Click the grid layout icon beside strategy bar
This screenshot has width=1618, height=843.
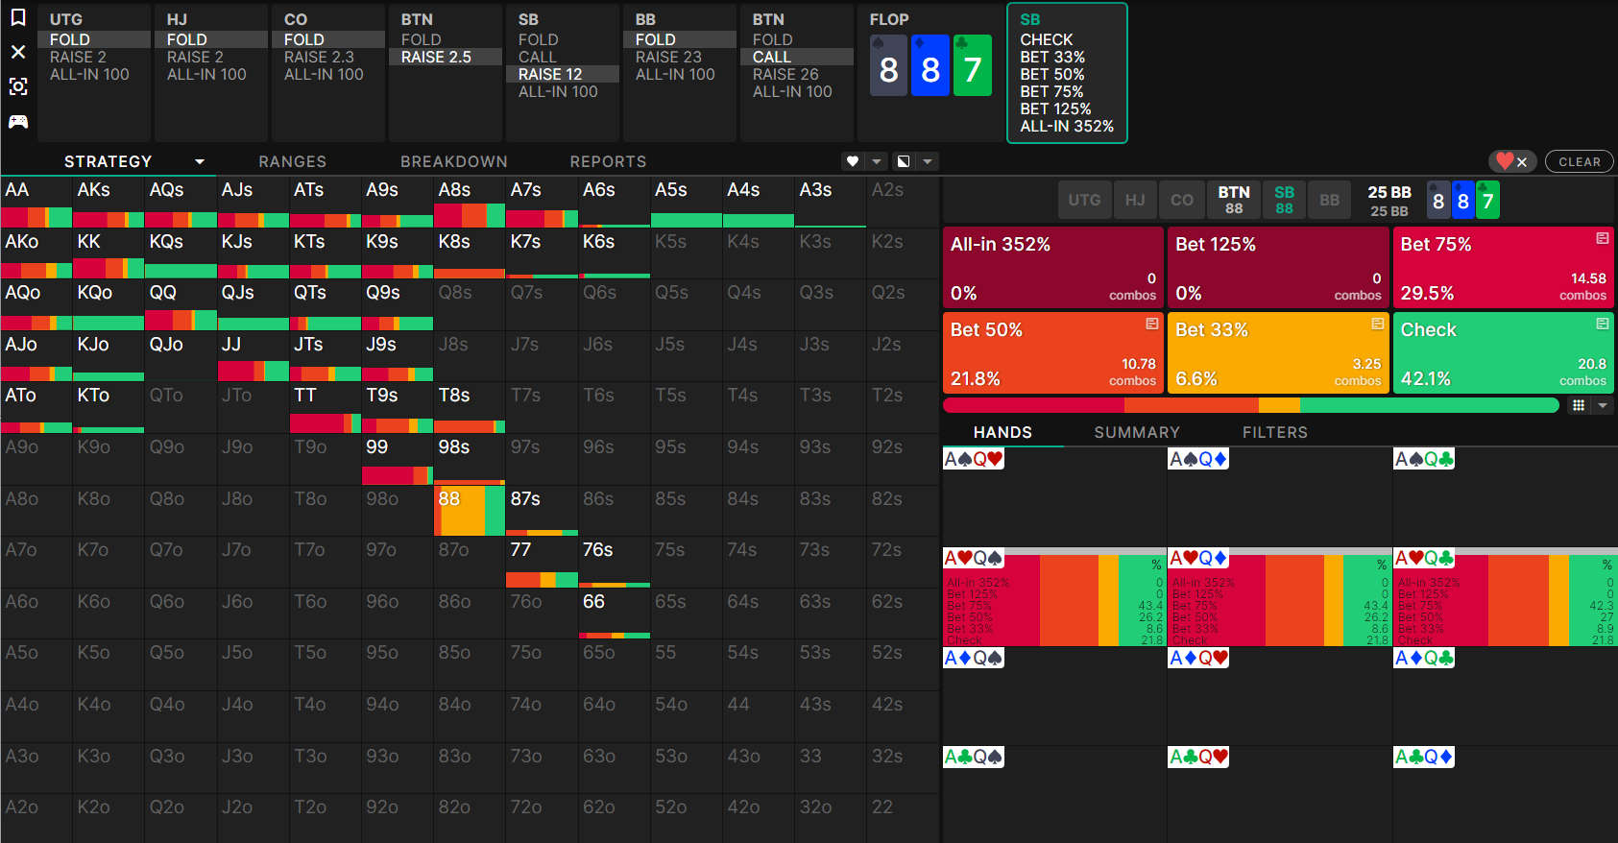pos(1579,405)
